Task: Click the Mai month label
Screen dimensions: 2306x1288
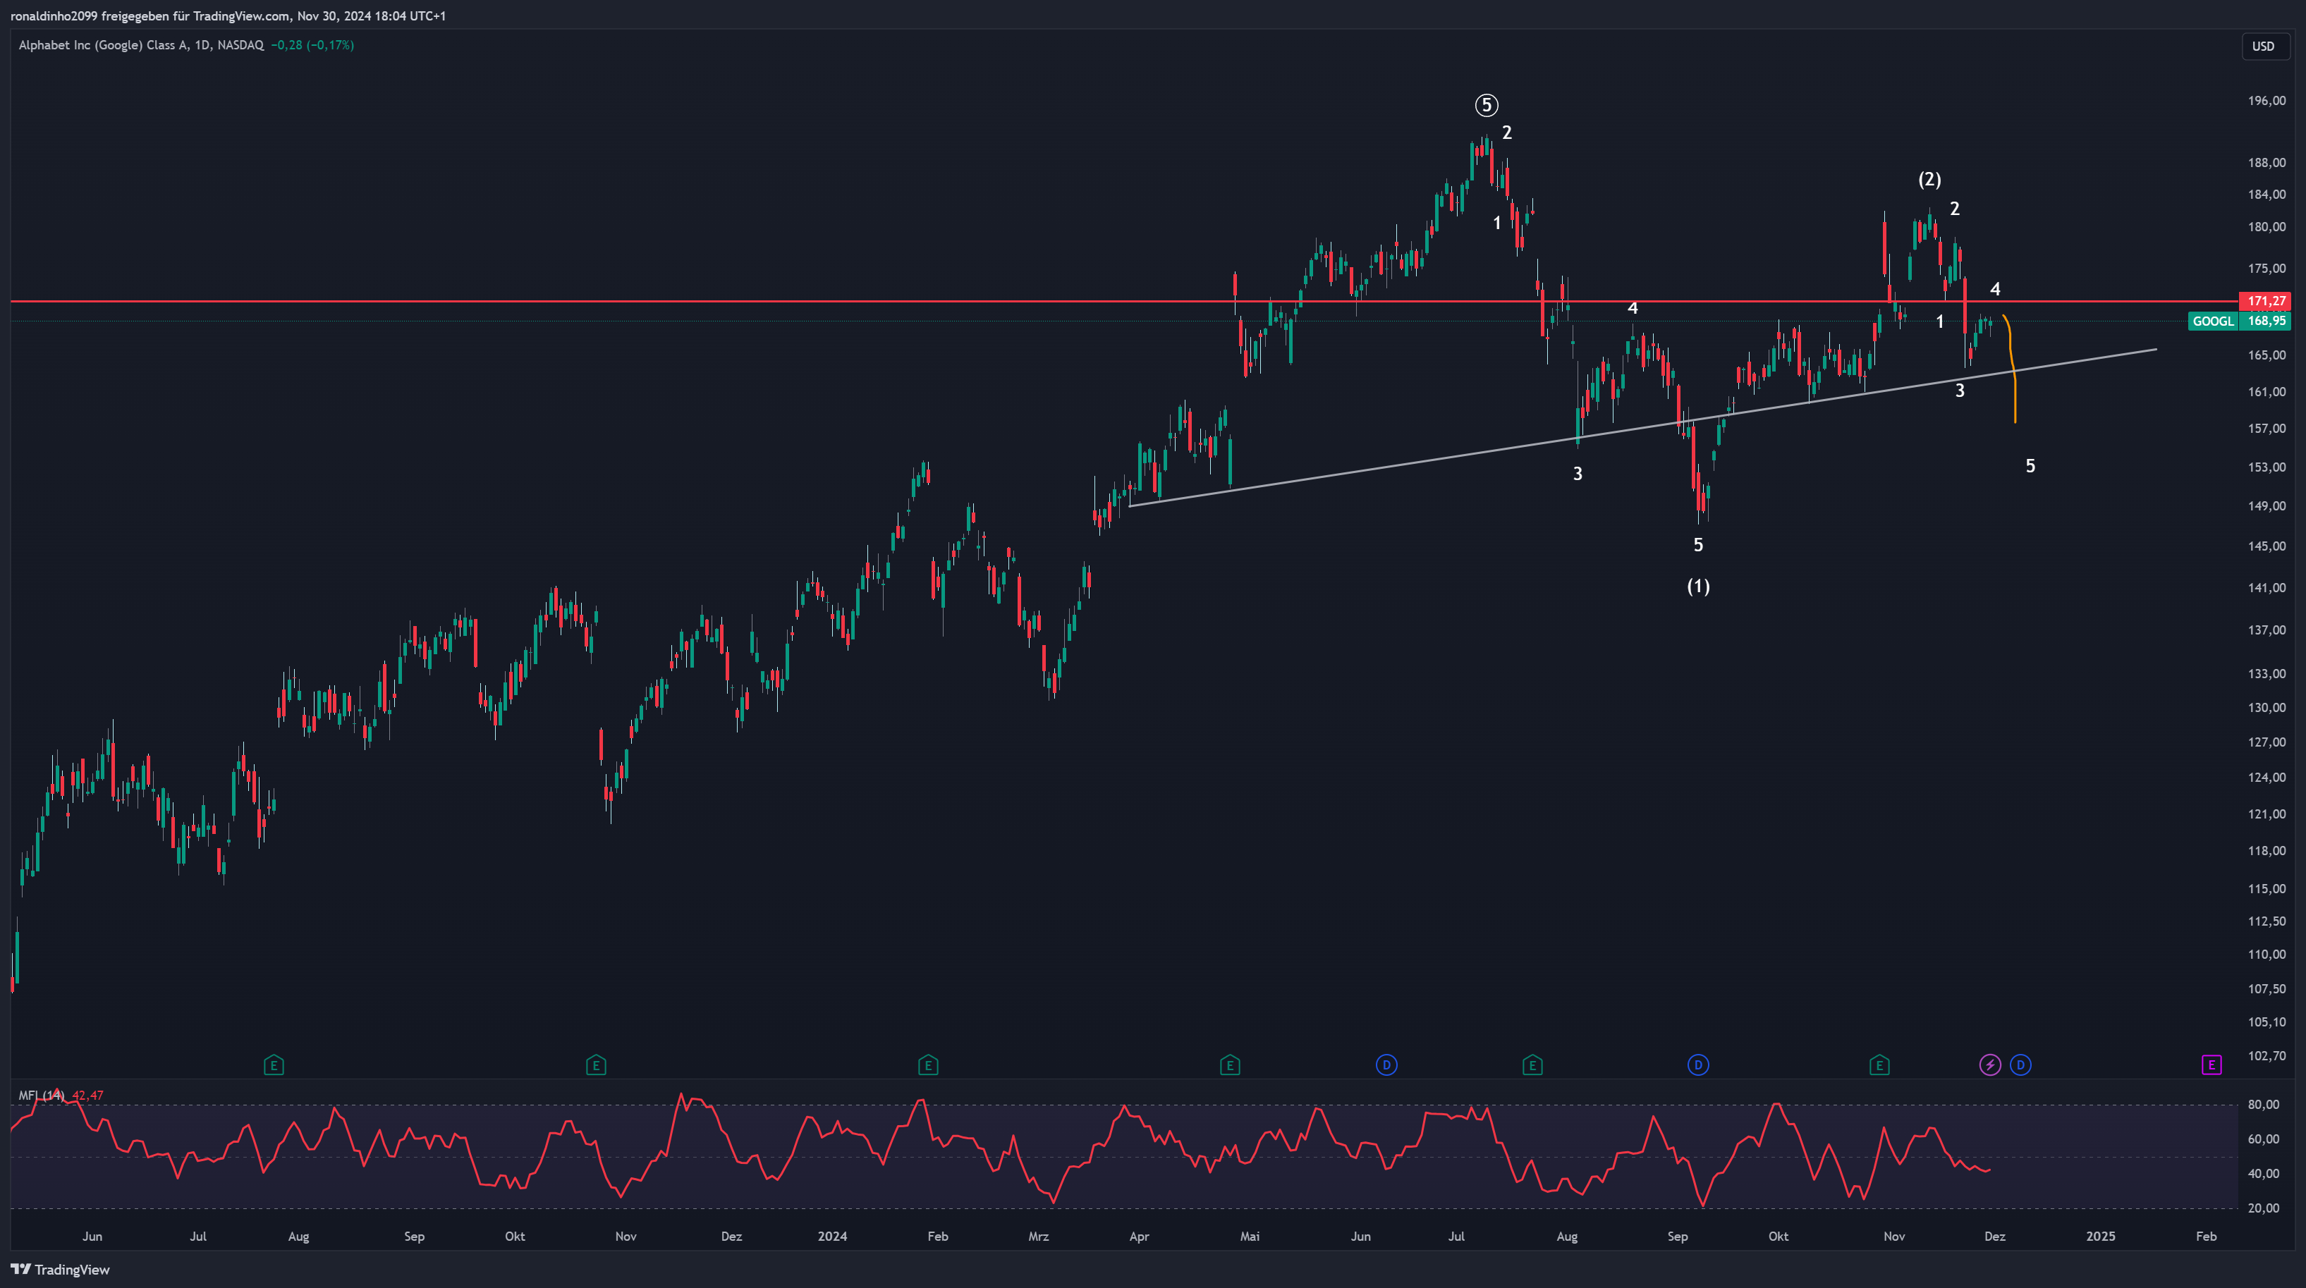Action: click(x=1250, y=1236)
